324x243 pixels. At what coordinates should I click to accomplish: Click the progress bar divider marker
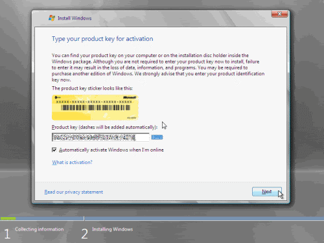click(x=84, y=218)
